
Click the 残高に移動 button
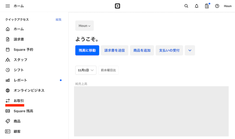pyautogui.click(x=87, y=50)
